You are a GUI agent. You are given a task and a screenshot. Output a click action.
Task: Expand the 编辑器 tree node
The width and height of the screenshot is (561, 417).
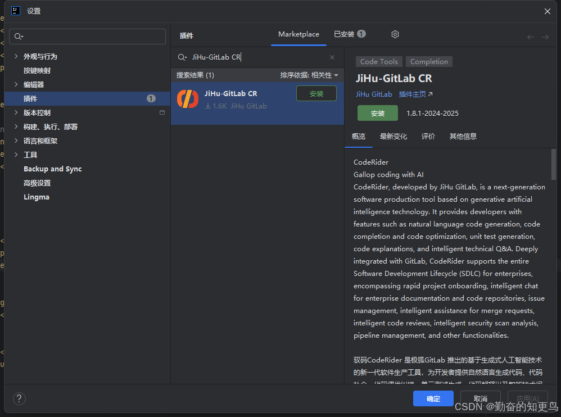tap(16, 84)
